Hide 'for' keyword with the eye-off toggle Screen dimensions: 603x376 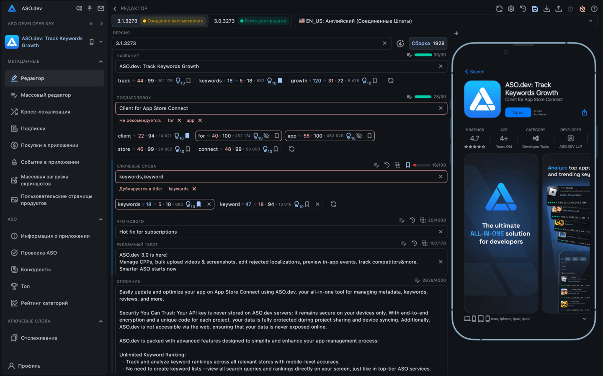[x=267, y=136]
